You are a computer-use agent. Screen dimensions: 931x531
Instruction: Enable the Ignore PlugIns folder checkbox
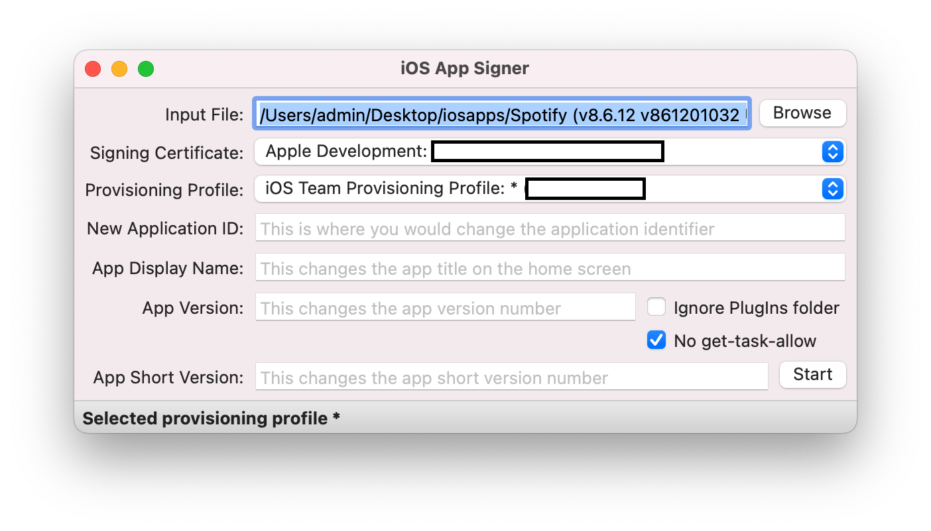[x=656, y=307]
